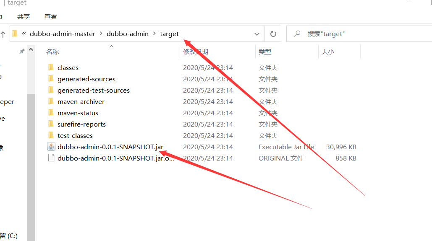Refresh the target folder view
Viewport: 432px width, 241px height.
(273, 34)
